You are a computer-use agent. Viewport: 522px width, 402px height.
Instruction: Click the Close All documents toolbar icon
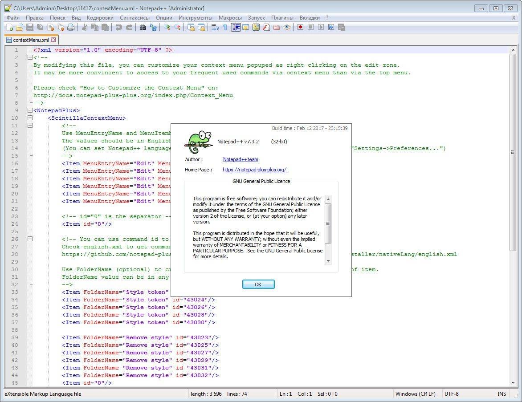point(61,27)
